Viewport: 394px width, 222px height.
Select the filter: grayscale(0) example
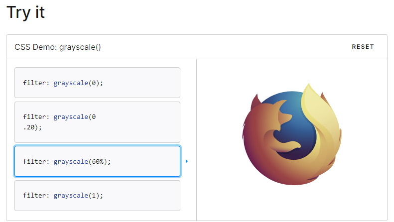pyautogui.click(x=97, y=83)
